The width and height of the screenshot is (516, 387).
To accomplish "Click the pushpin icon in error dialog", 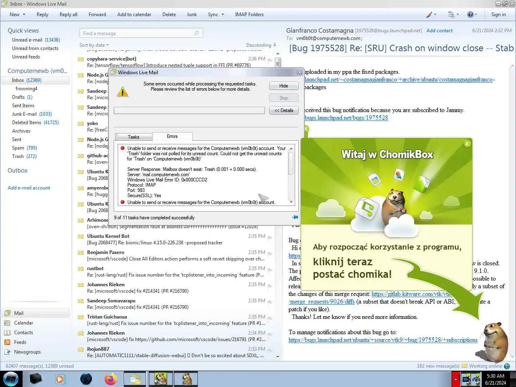I will coord(295,217).
